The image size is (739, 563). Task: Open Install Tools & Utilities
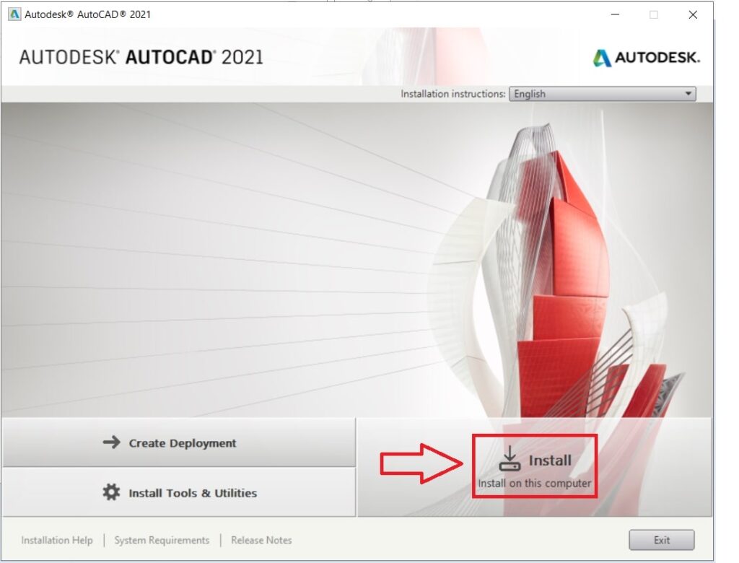(x=179, y=492)
